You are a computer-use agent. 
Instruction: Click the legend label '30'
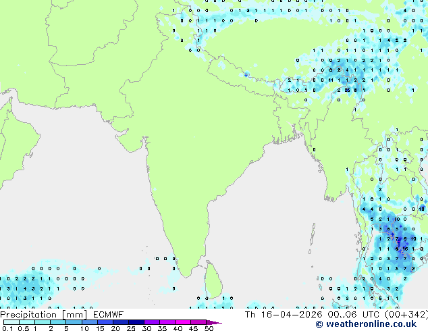click(146, 328)
